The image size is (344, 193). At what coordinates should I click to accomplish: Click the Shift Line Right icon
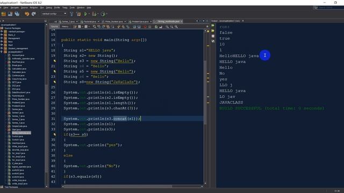point(139,27)
